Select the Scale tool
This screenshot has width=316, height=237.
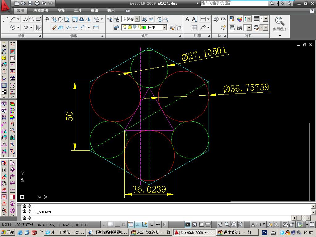click(75, 19)
